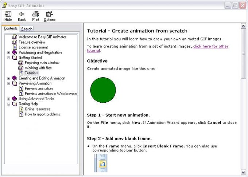The height and width of the screenshot is (177, 248).
Task: Click the Creating and Editing Animation book icon
Action: pyautogui.click(x=14, y=78)
